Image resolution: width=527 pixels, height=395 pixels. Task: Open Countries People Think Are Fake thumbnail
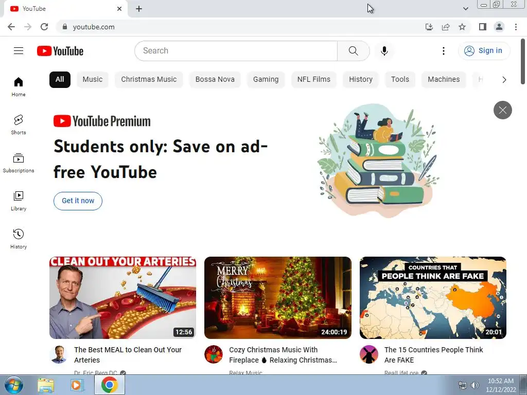coord(433,298)
